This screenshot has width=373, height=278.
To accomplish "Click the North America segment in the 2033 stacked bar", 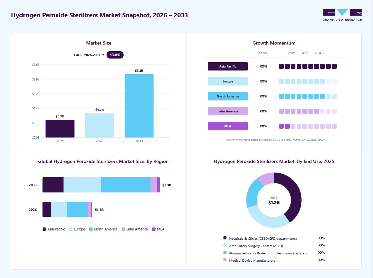I will coord(126,185).
